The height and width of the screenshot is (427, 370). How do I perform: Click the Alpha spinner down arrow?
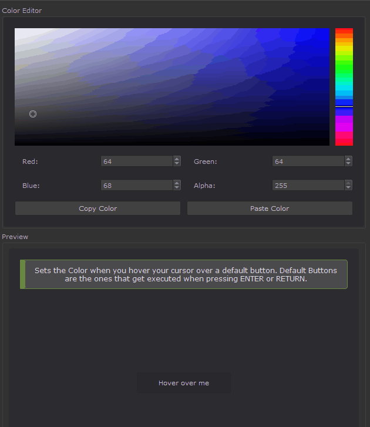(x=348, y=188)
